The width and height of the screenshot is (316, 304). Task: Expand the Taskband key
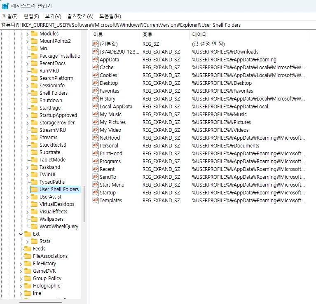(28, 168)
